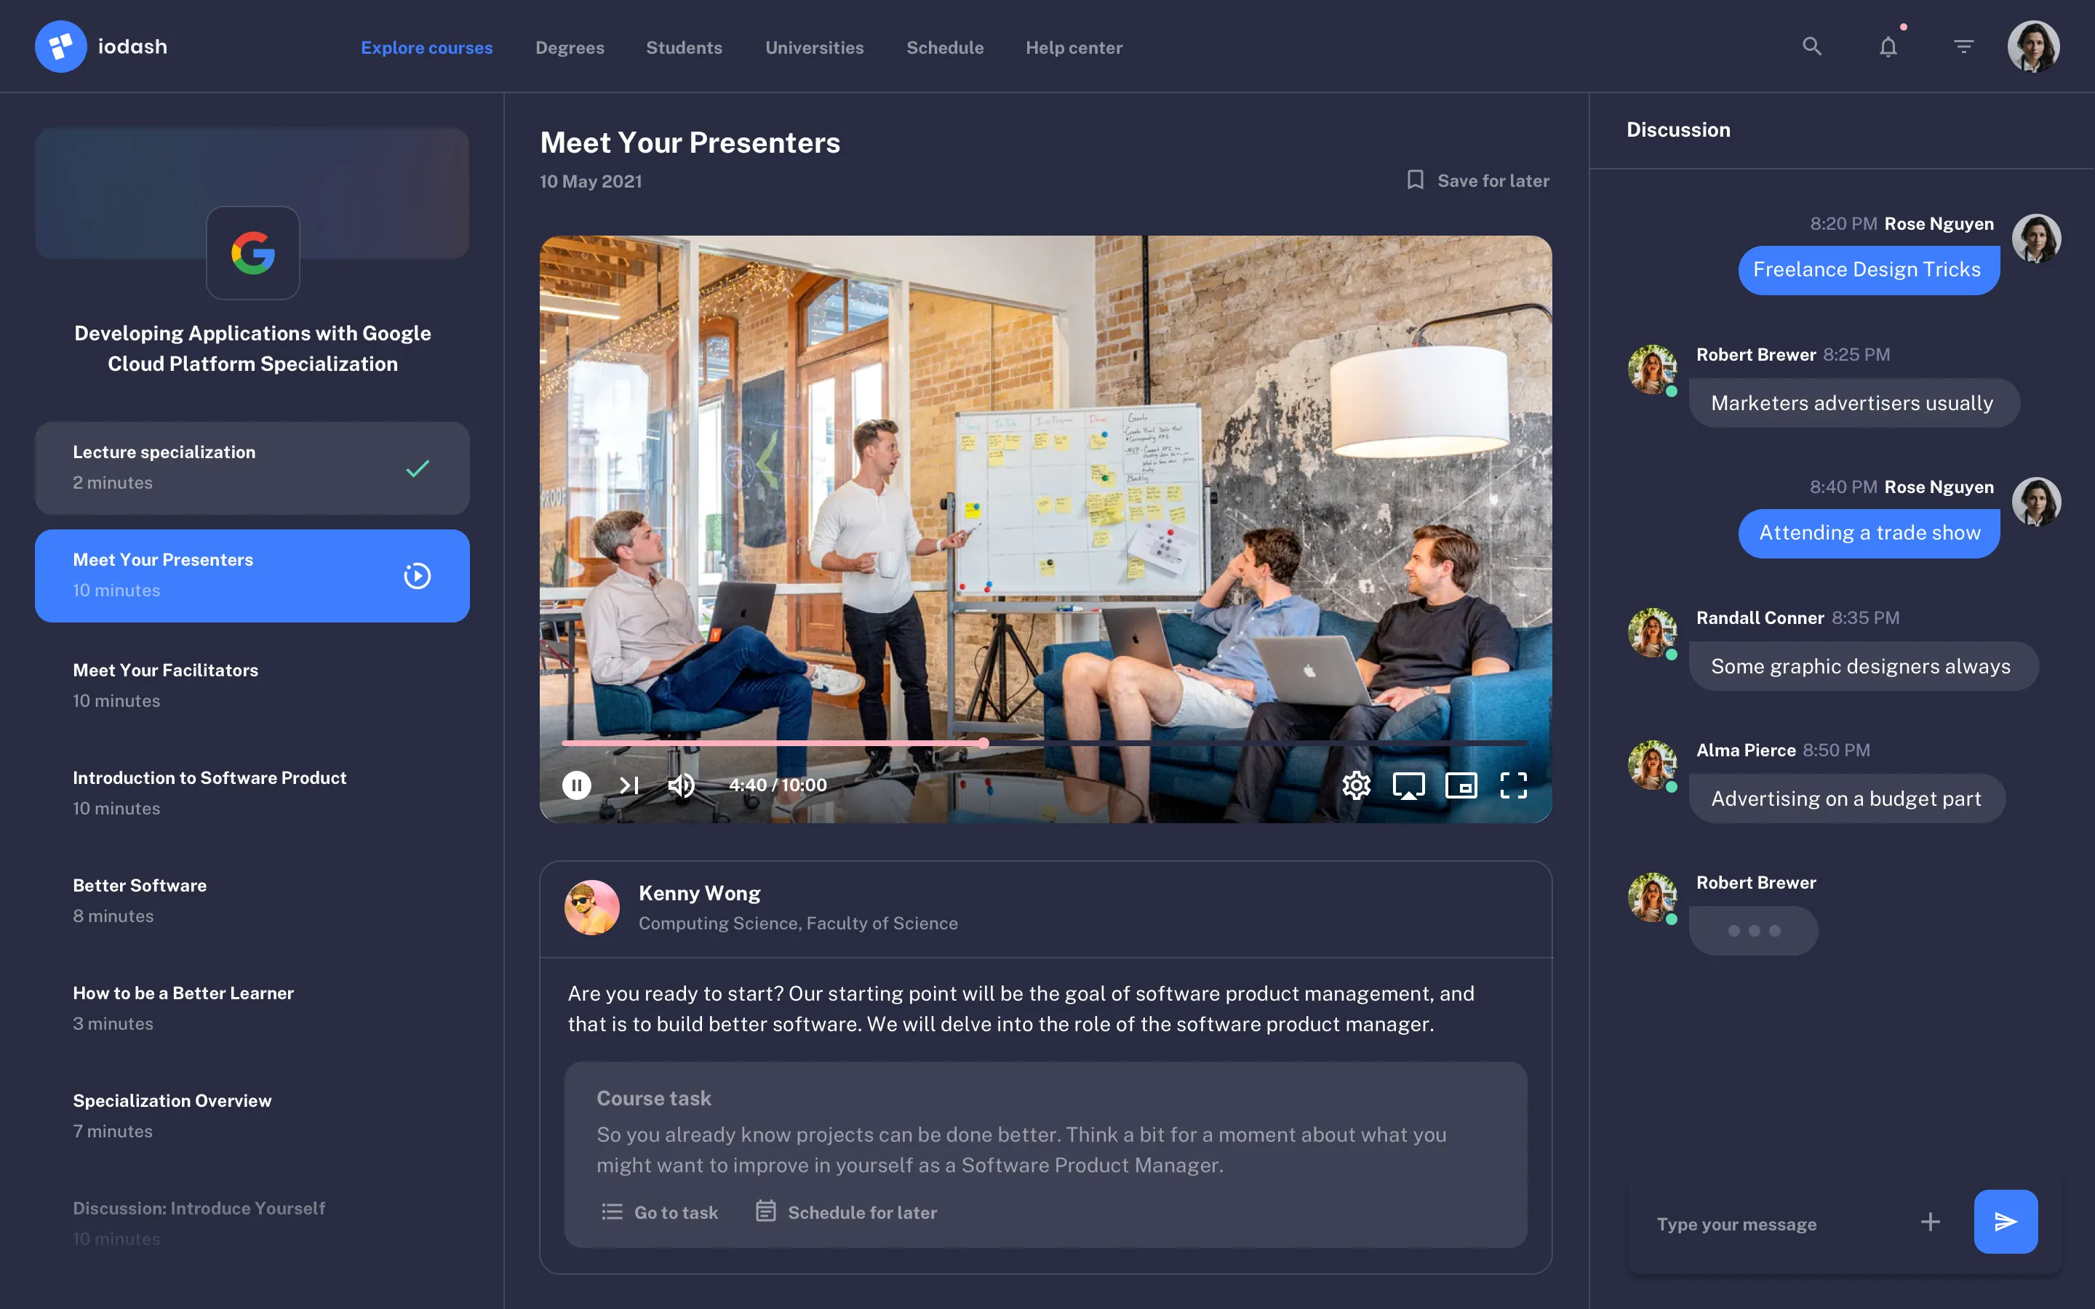Screen dimensions: 2095x1309
Task: Seek the video progress slider
Action: [985, 742]
